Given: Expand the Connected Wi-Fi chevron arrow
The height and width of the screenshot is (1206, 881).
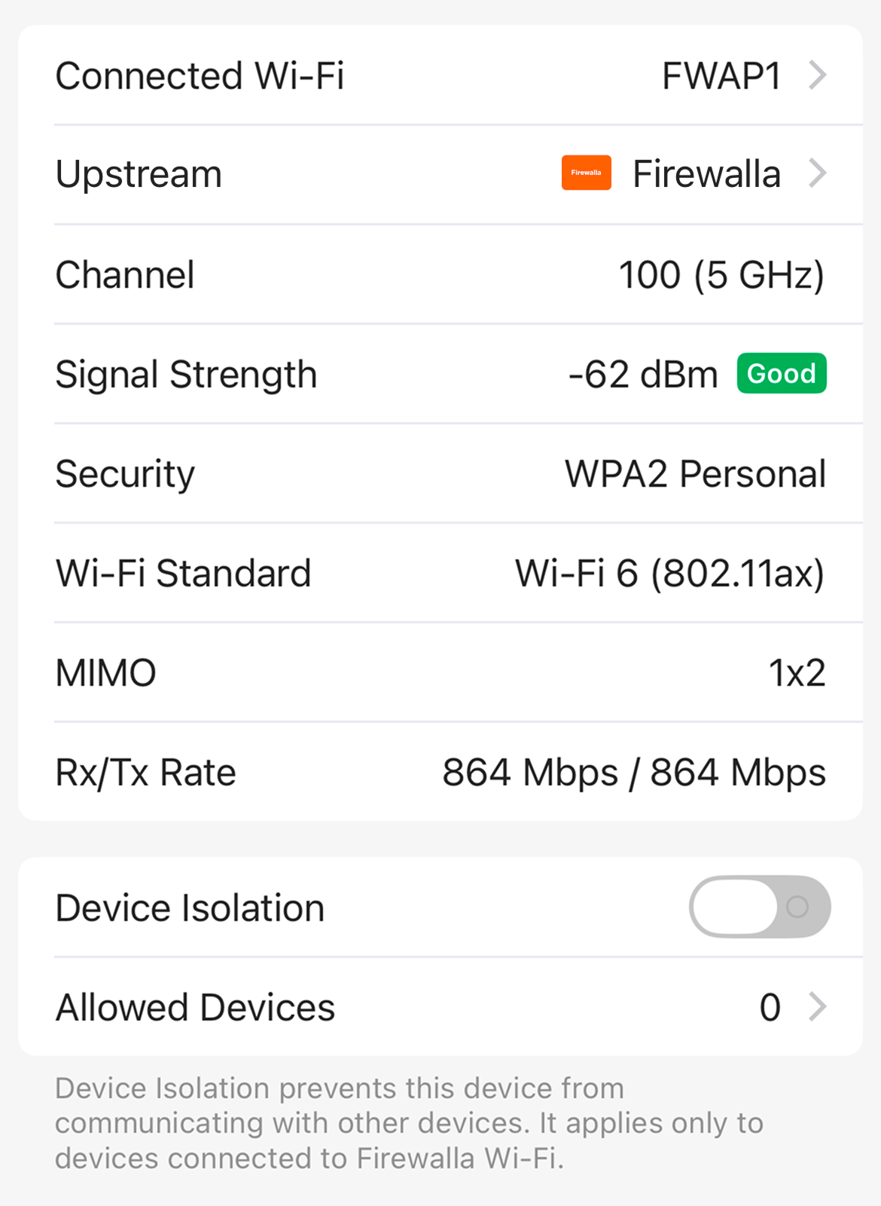Looking at the screenshot, I should click(818, 75).
